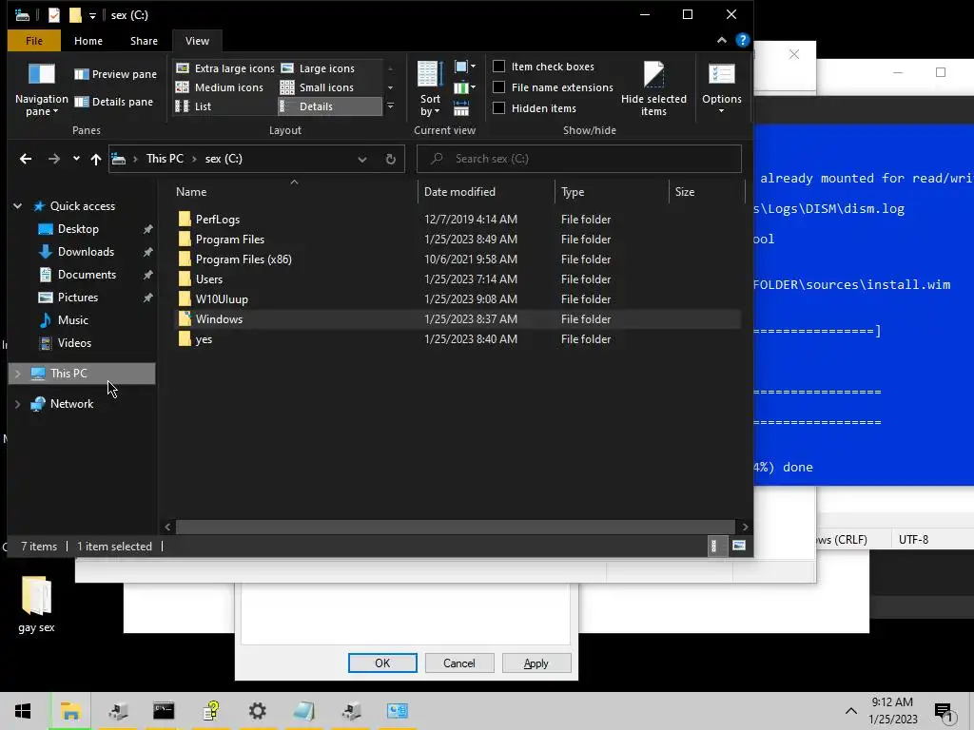This screenshot has height=730, width=974.
Task: Open Videos in Quick access
Action: 74,342
